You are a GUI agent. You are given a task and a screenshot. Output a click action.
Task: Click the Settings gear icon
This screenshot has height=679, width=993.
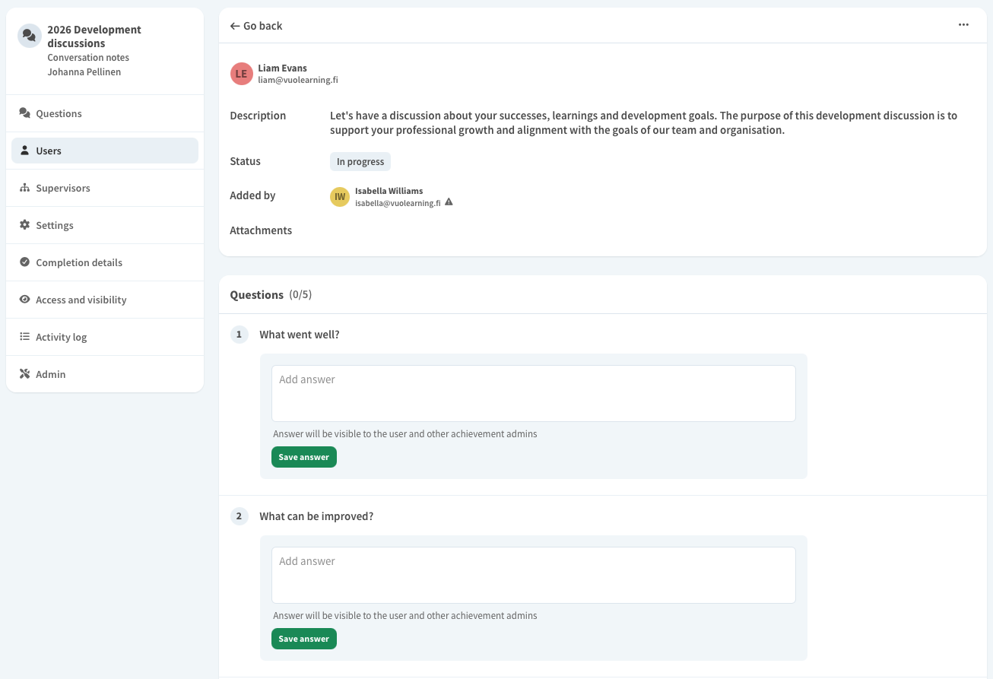[x=24, y=225]
